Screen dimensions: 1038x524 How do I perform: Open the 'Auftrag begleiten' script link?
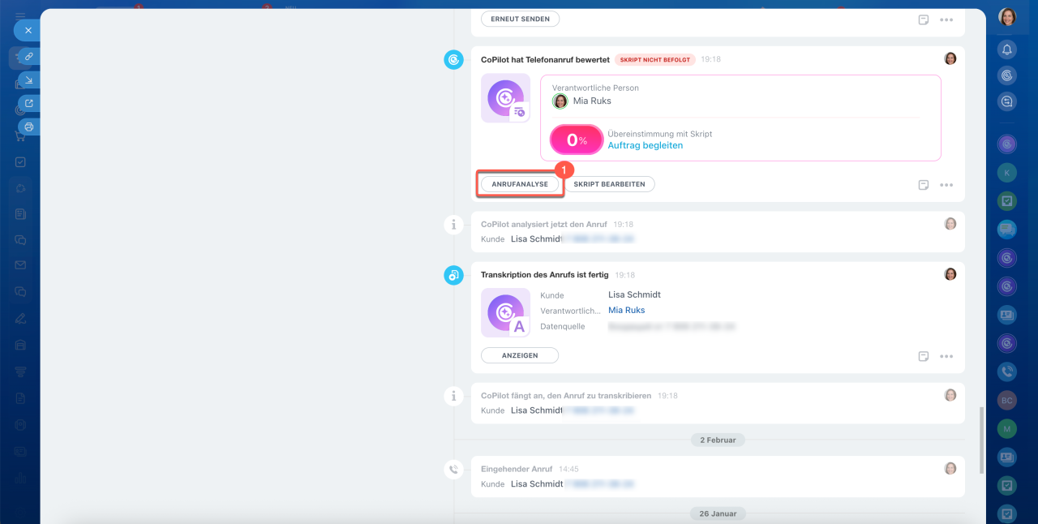[645, 145]
